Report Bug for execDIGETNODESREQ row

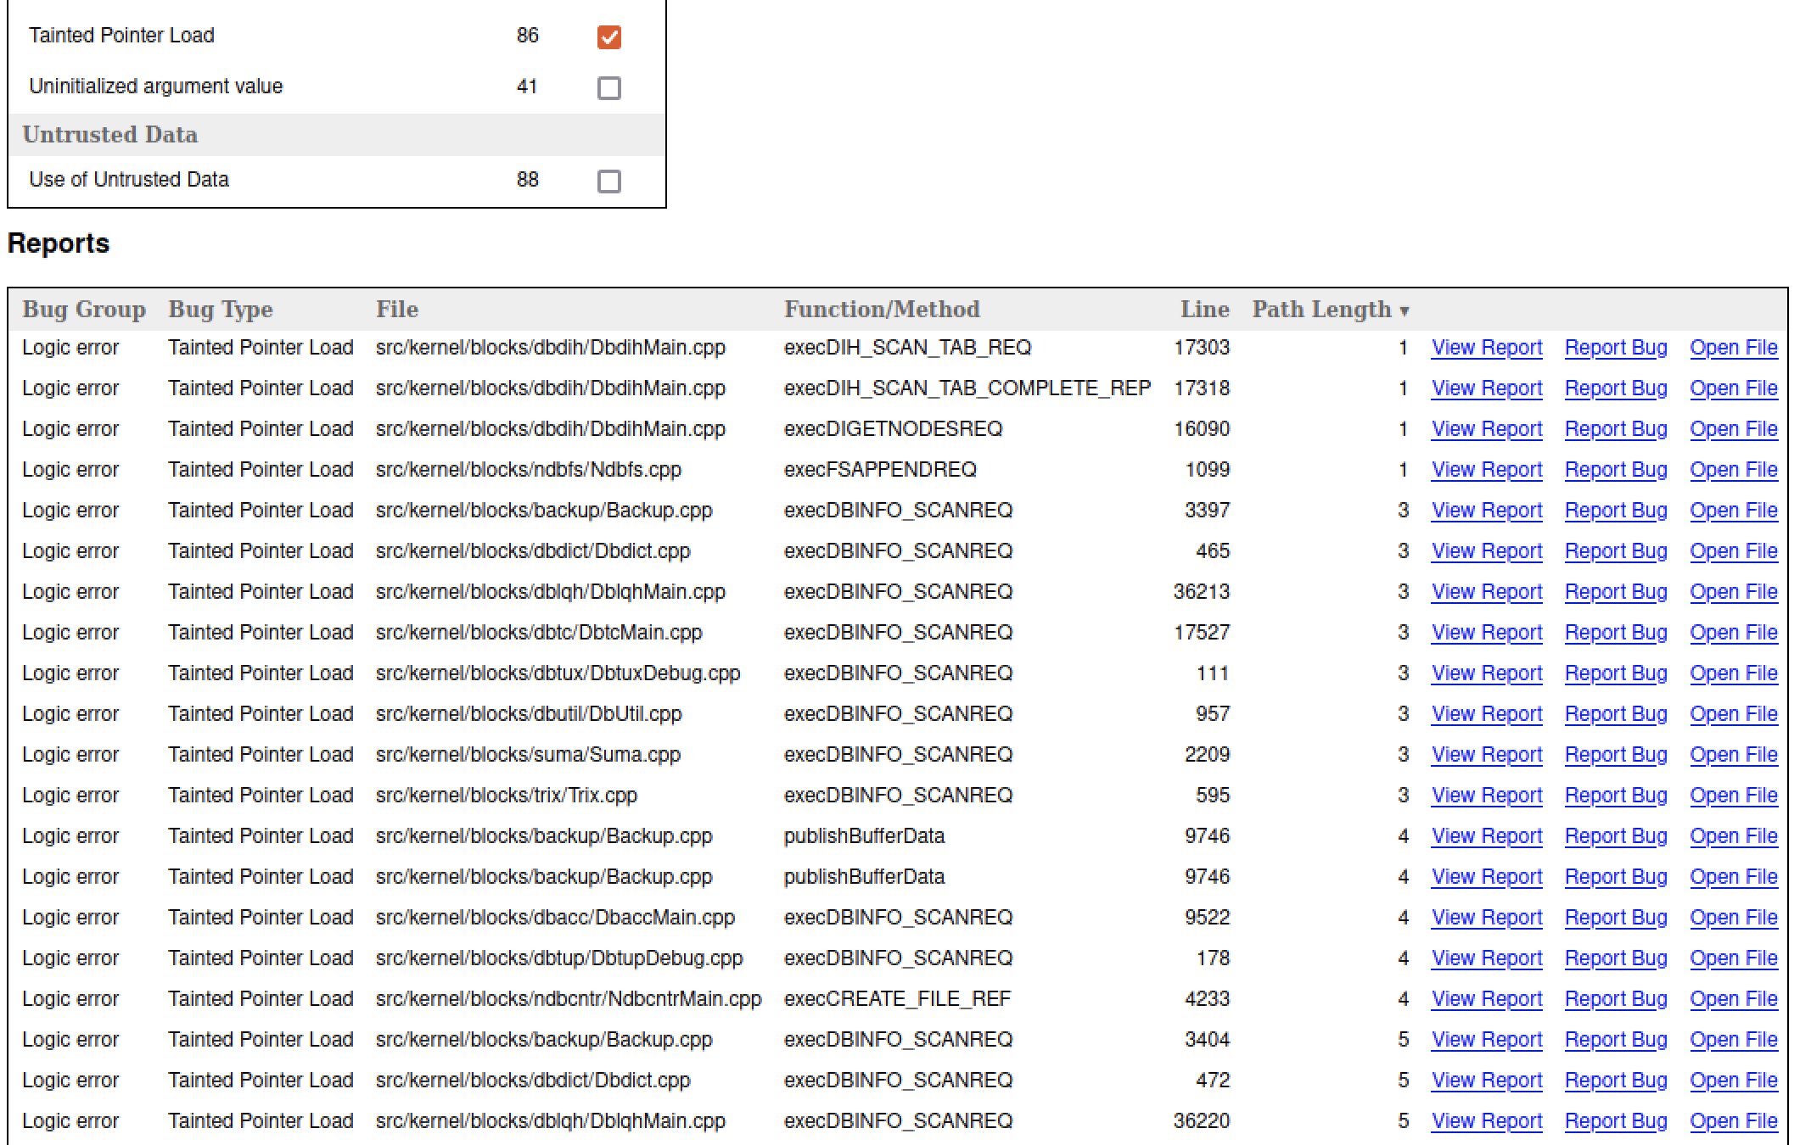(1615, 429)
